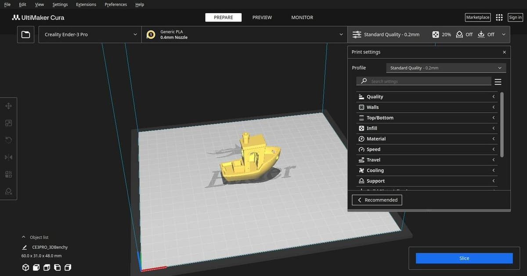
Task: Click the Slice button
Action: [464, 258]
